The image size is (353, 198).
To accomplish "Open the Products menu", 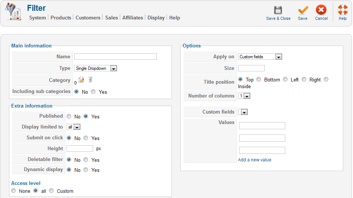I will tap(61, 18).
